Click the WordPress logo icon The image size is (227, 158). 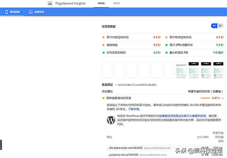111,120
